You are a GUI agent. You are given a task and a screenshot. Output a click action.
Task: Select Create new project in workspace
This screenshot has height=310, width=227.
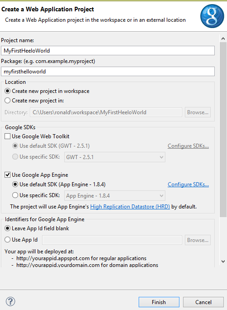[7, 91]
